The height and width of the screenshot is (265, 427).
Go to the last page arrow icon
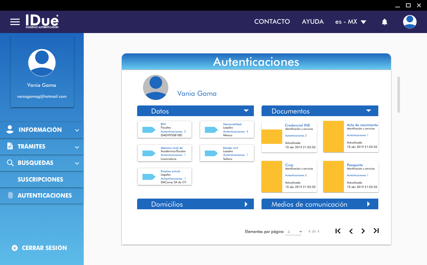tap(376, 231)
